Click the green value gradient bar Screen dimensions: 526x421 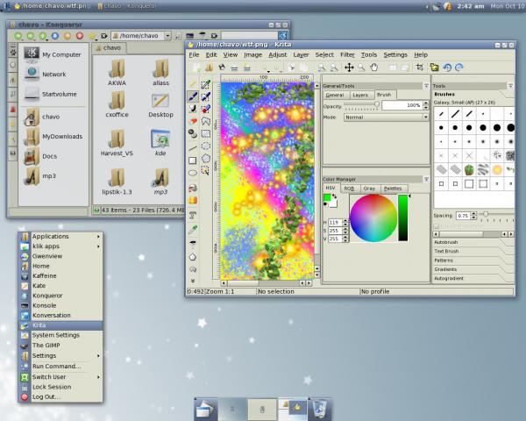tap(403, 218)
